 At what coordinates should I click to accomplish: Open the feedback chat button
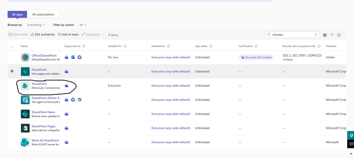[x=351, y=144]
